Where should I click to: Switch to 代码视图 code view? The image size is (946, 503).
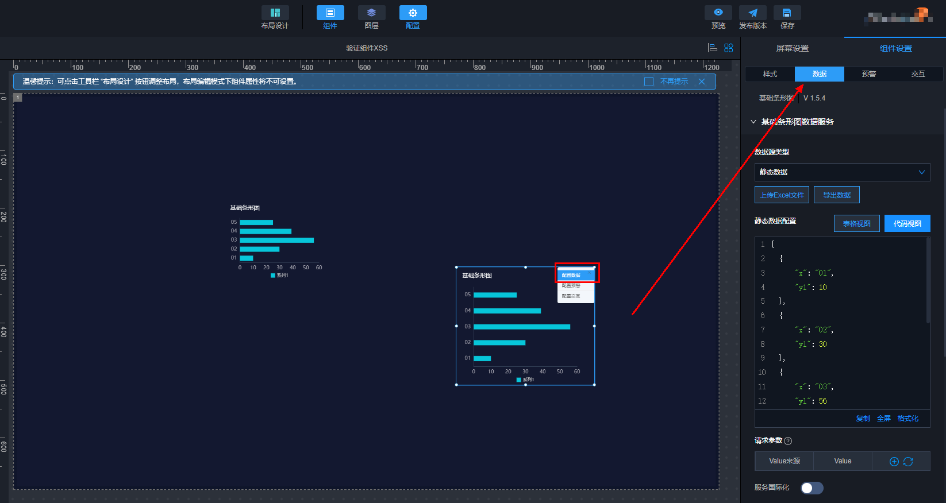[907, 223]
